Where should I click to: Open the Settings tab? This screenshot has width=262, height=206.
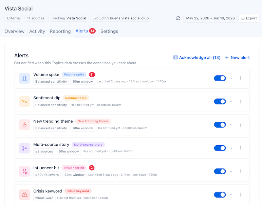pos(109,31)
